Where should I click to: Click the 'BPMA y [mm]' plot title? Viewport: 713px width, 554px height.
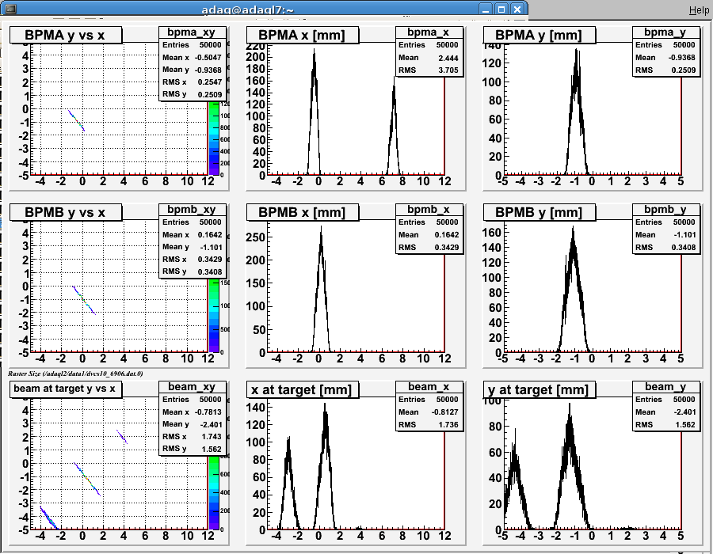click(x=539, y=35)
